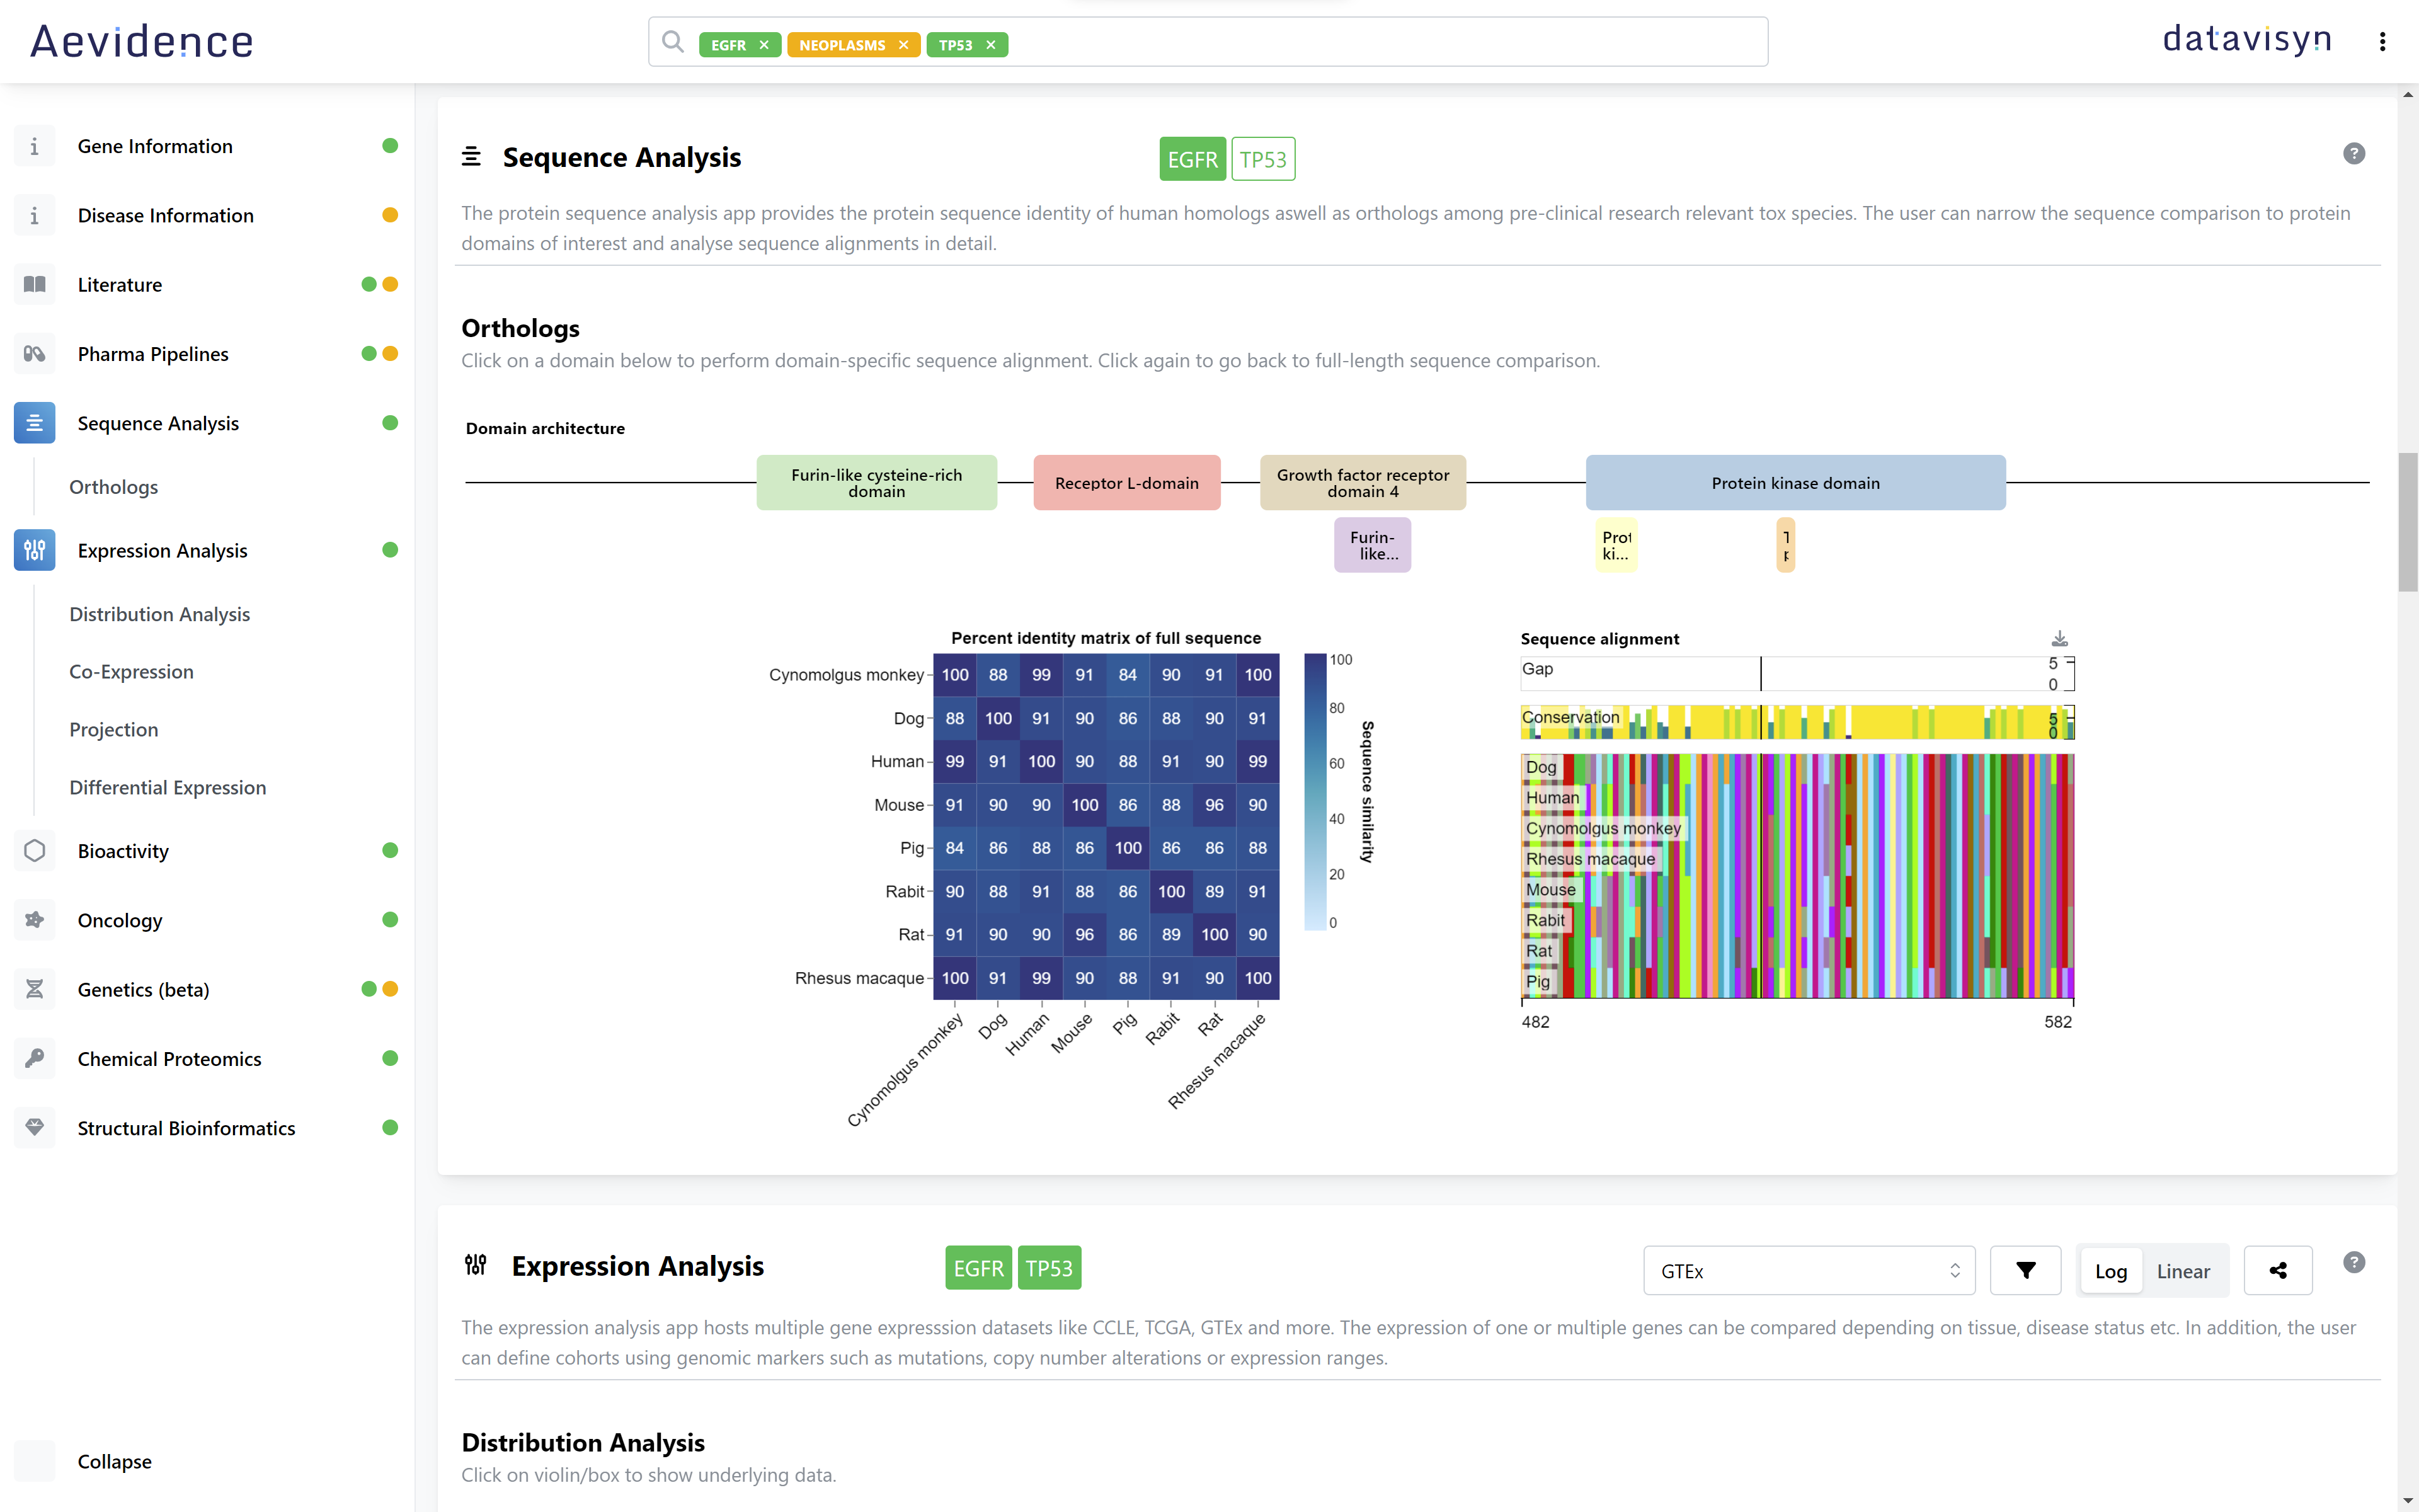Open Differential Expression sub-section
Screen dimensions: 2419x1512
click(x=168, y=788)
